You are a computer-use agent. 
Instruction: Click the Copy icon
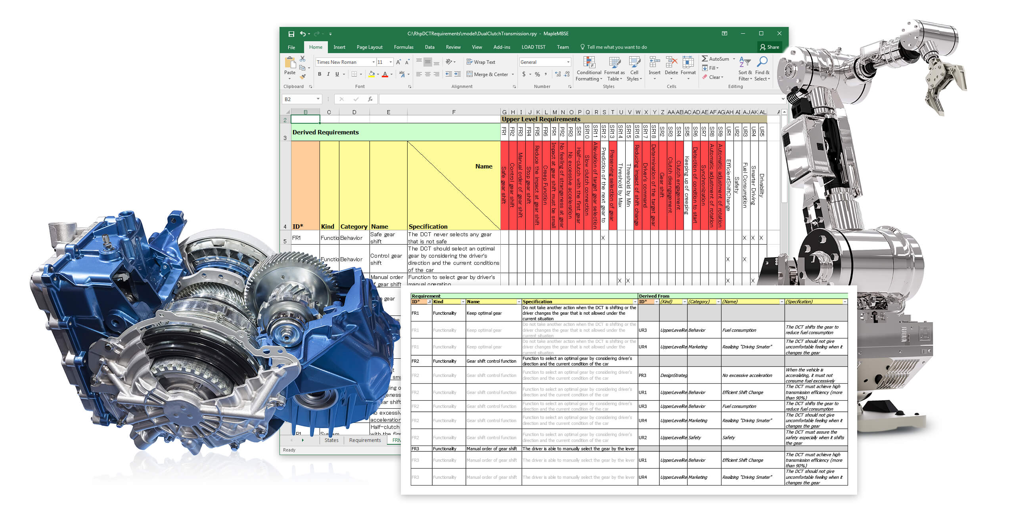point(302,68)
